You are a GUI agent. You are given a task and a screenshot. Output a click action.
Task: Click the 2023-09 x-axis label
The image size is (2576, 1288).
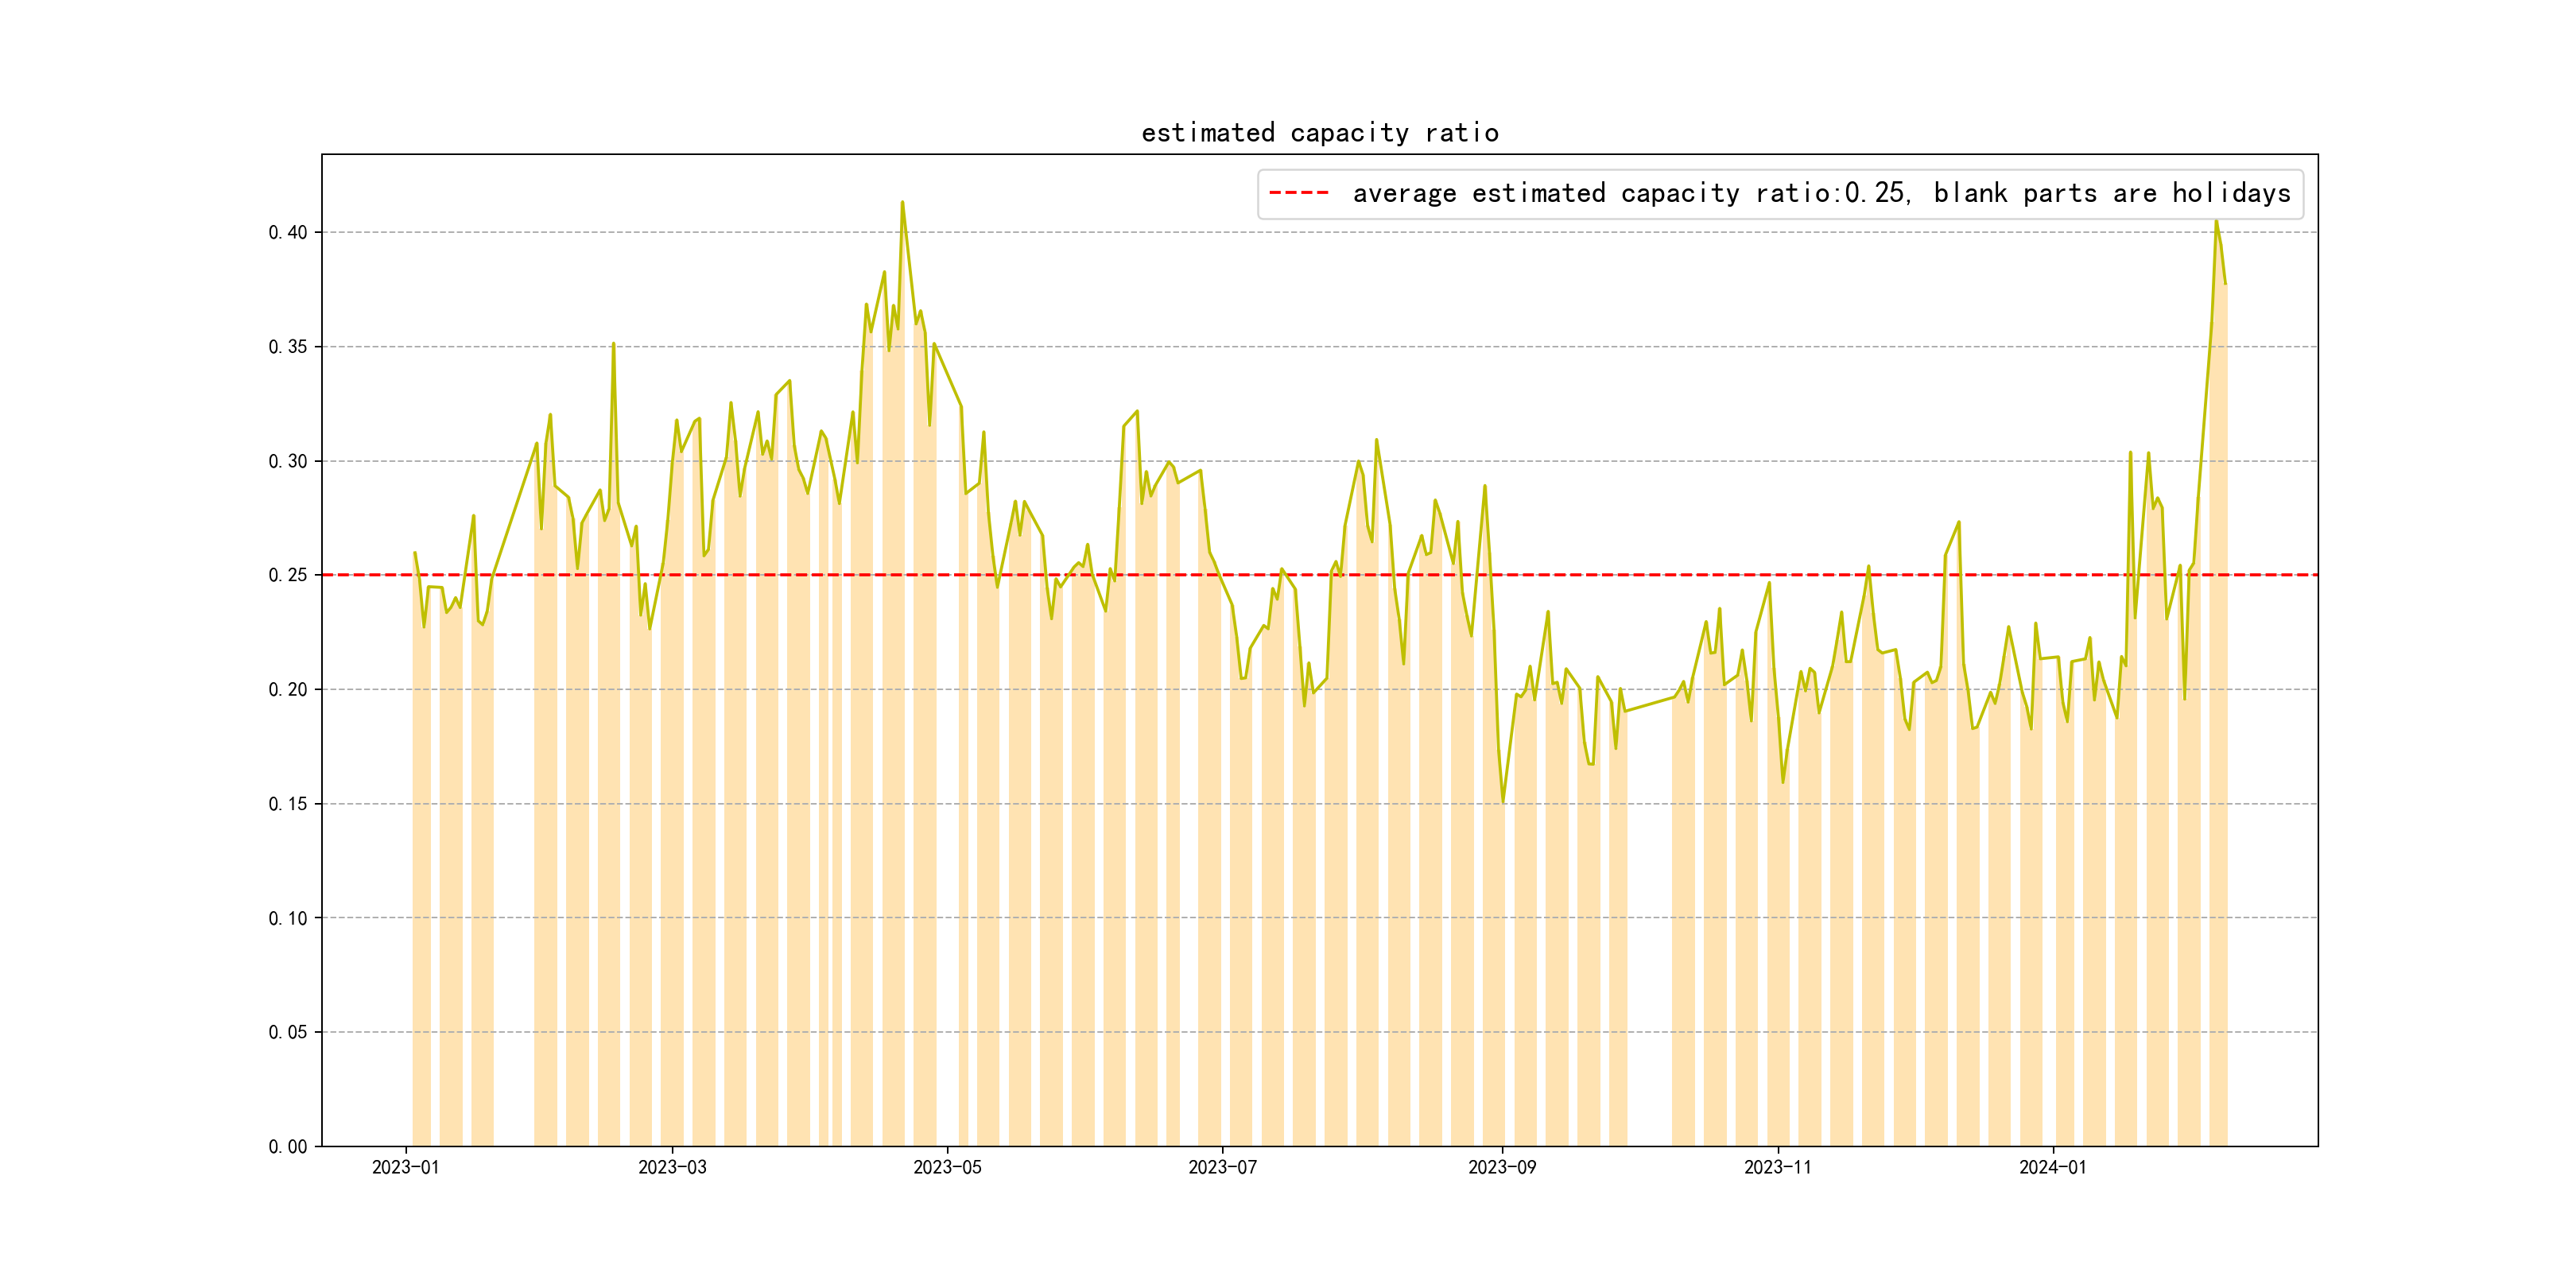[x=1502, y=1167]
